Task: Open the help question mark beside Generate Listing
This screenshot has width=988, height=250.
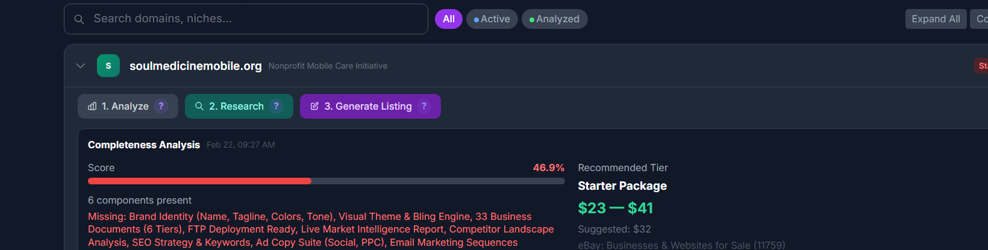Action: (424, 107)
